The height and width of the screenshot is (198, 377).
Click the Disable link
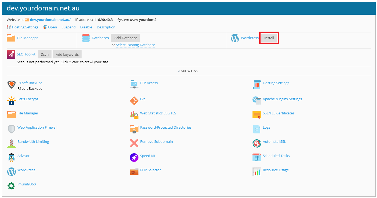click(86, 27)
